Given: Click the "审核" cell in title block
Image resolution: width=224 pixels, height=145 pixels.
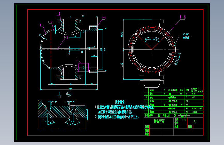Looking at the screenshot, I should [x=147, y=134].
